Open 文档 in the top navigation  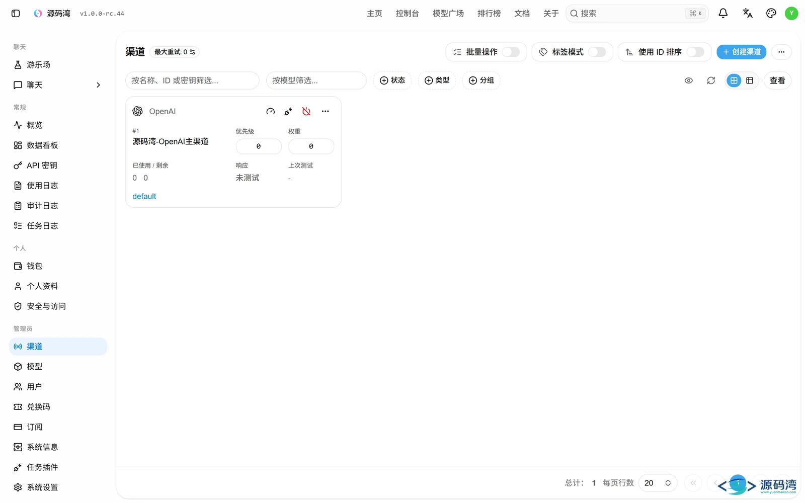[x=522, y=14]
